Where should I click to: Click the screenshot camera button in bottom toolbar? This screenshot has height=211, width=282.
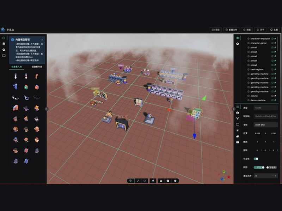coord(161,181)
